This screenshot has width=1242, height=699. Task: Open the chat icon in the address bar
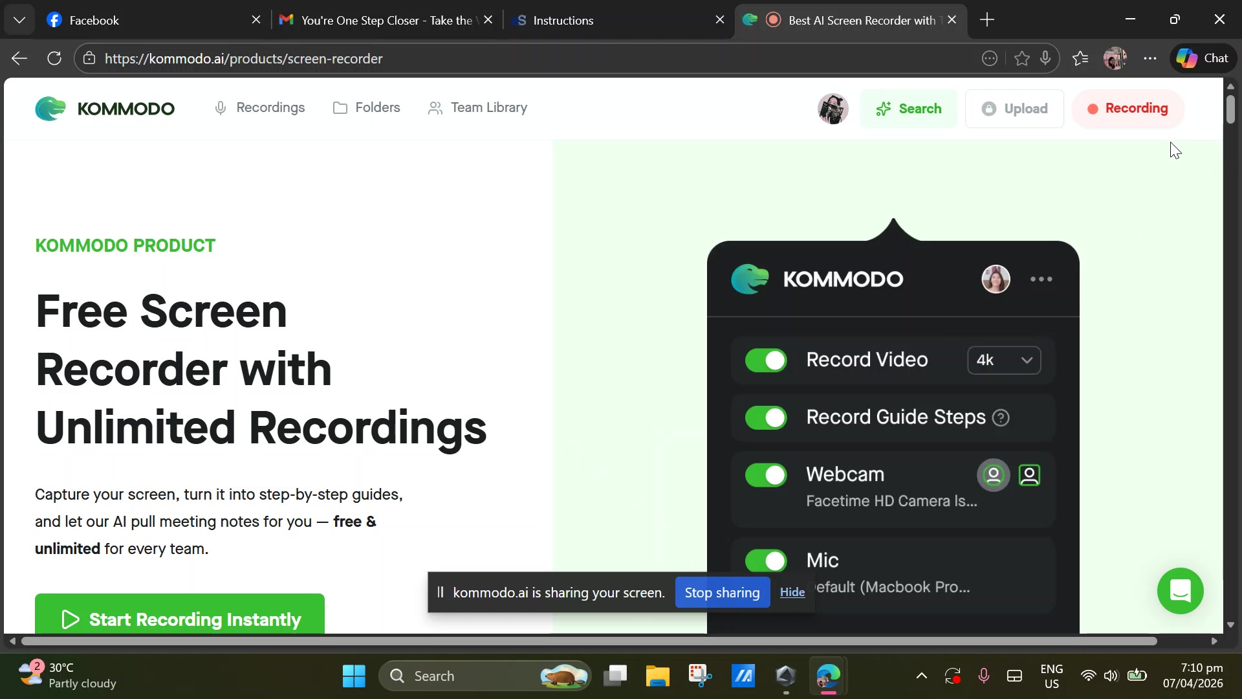click(990, 59)
